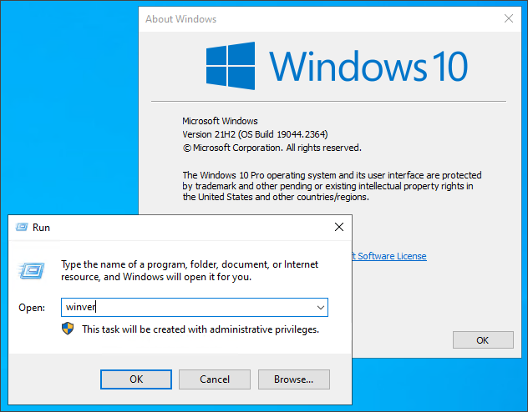This screenshot has height=412, width=528.
Task: Open the Software License link
Action: (x=389, y=256)
